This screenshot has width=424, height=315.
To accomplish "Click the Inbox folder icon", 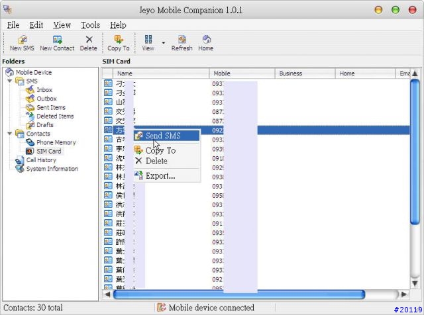I will coord(30,90).
